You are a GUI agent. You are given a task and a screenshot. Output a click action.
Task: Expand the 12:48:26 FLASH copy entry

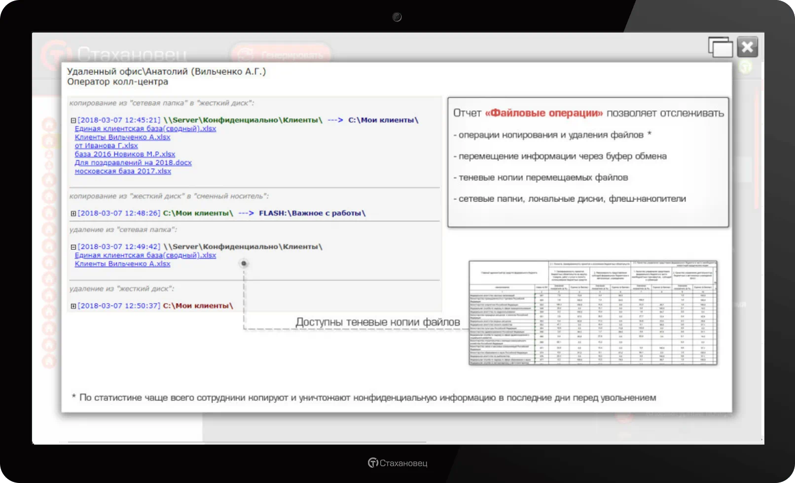point(73,213)
